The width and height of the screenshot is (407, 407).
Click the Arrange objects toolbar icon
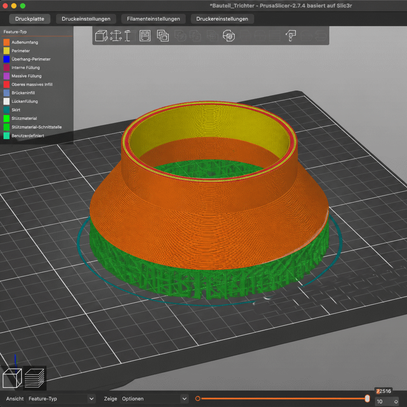(145, 36)
